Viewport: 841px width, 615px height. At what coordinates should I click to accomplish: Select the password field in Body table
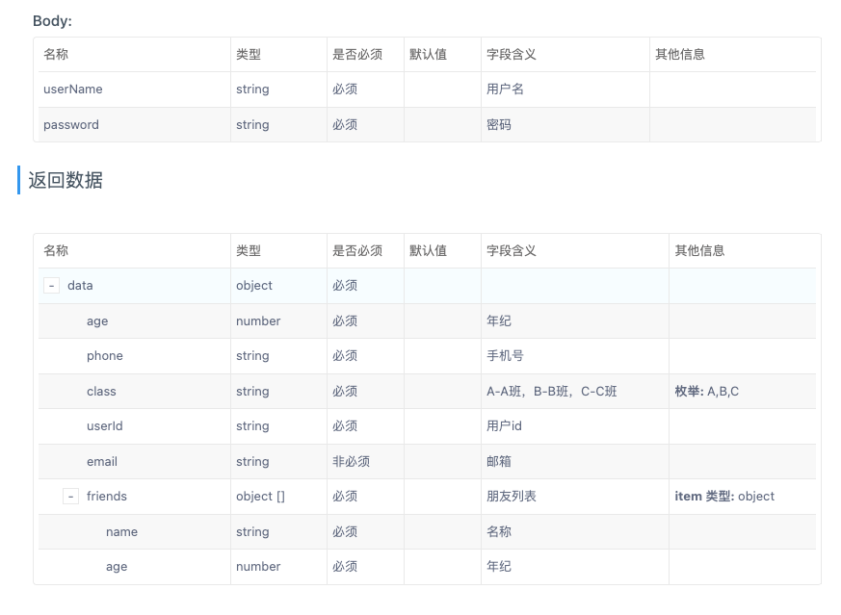(x=71, y=125)
